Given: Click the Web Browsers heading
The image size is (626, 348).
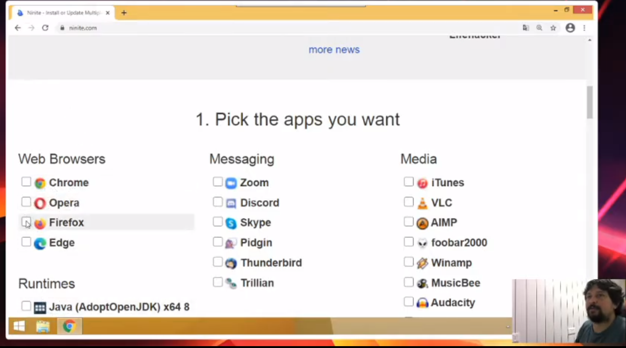Looking at the screenshot, I should pyautogui.click(x=62, y=159).
